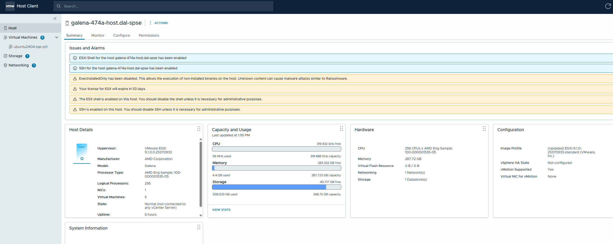
Task: Click the Host Details vertical scrollbar
Action: pyautogui.click(x=201, y=174)
